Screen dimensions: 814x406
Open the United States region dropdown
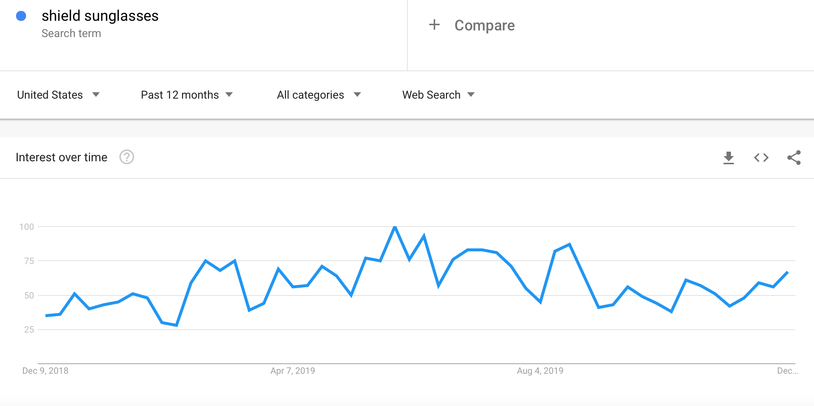(x=59, y=95)
